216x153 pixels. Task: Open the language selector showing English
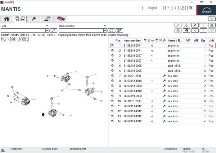coord(153,8)
